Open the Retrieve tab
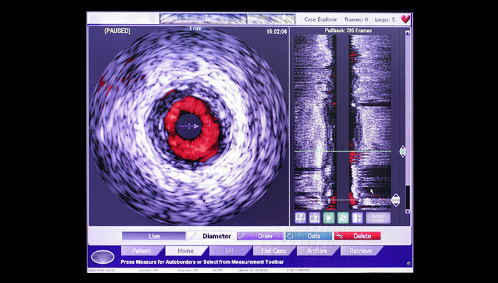Viewport: 498px width, 283px height. point(361,251)
